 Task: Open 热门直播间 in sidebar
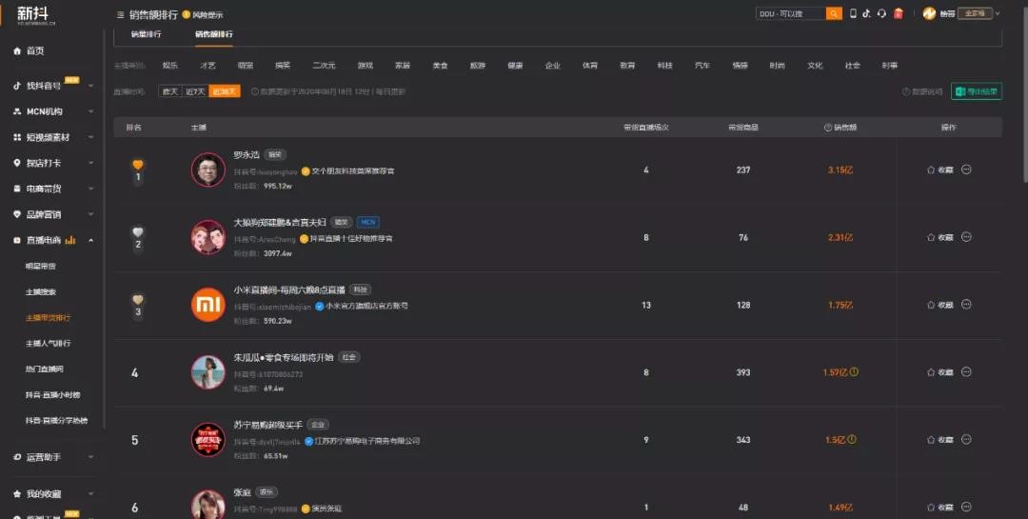coord(45,369)
